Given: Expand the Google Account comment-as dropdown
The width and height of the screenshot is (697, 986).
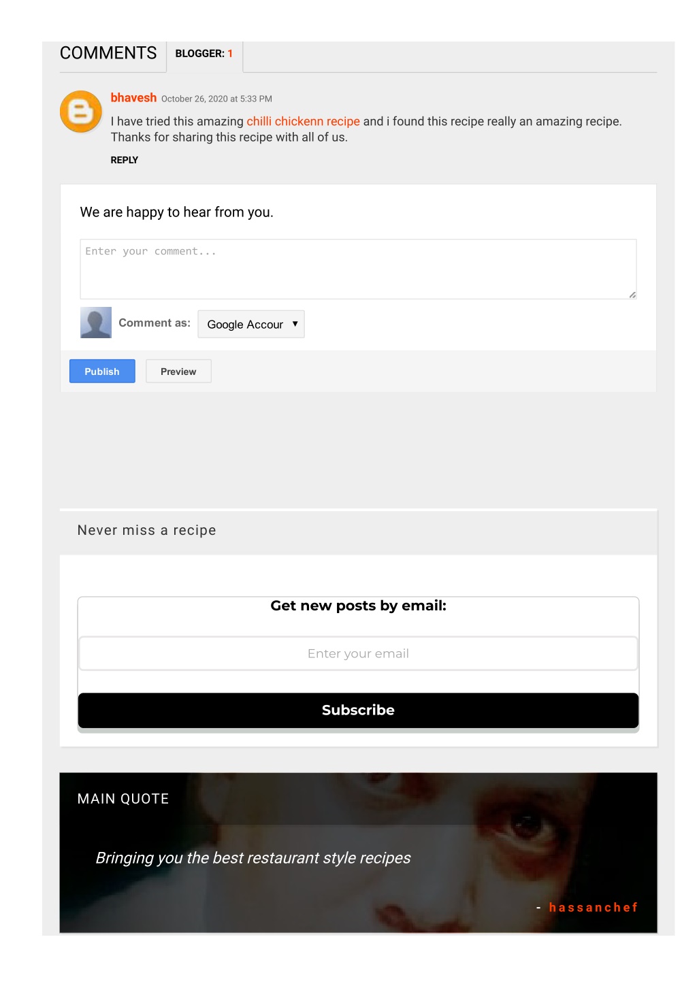Looking at the screenshot, I should point(251,325).
